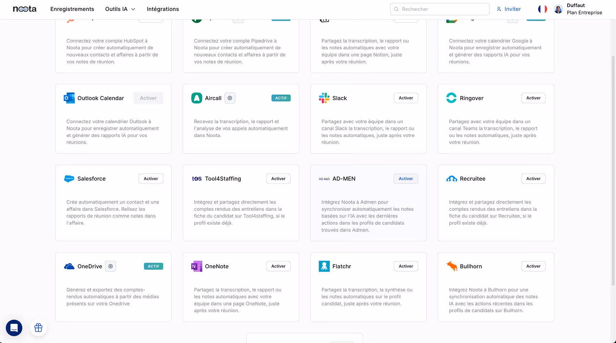Select the Bullhorn integration icon
Screen dimensions: 616x343
pyautogui.click(x=452, y=266)
